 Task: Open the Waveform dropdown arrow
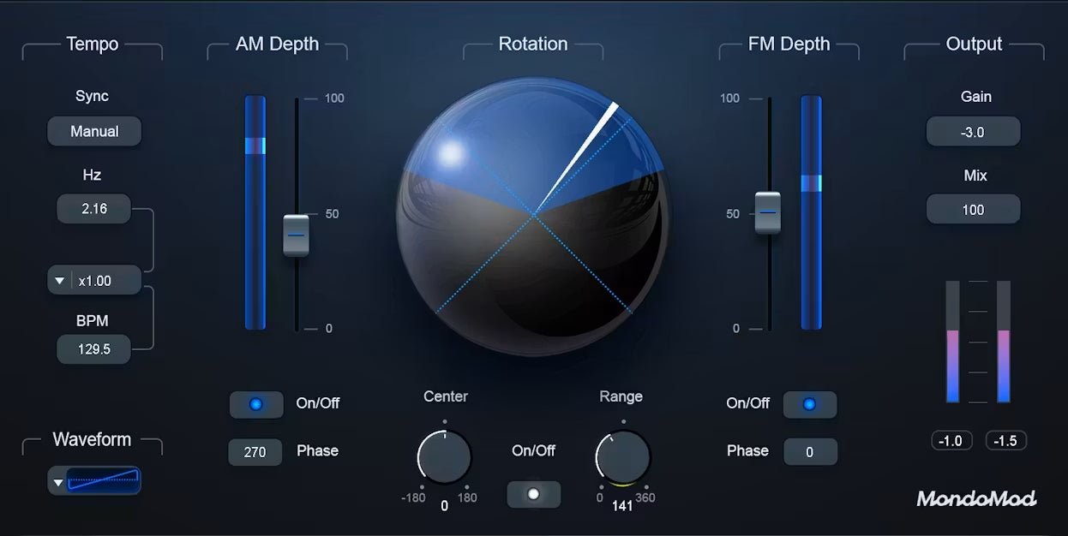click(x=58, y=482)
